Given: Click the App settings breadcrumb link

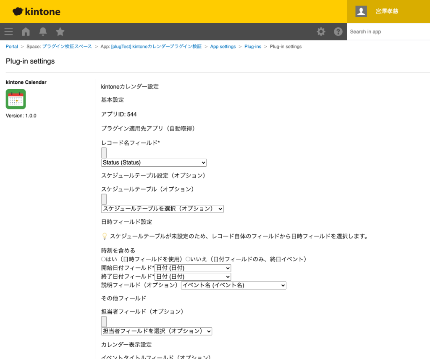Looking at the screenshot, I should click(x=223, y=46).
